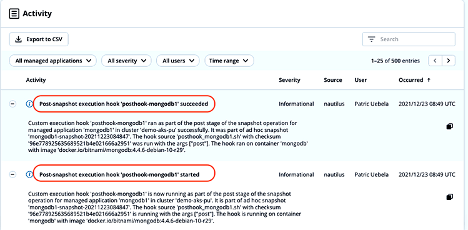Click info icon beside 'succeeded' hook entry
Viewport: 468px width, 230px height.
pyautogui.click(x=29, y=104)
